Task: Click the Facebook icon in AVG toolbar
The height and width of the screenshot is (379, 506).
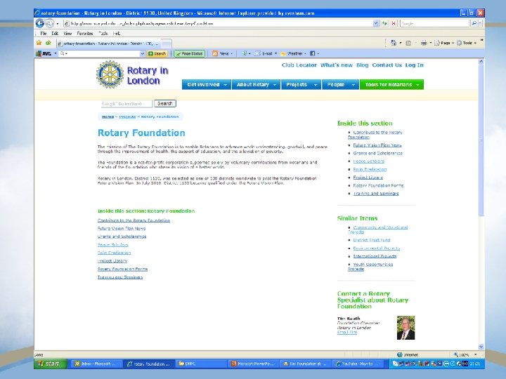Action: (312, 53)
